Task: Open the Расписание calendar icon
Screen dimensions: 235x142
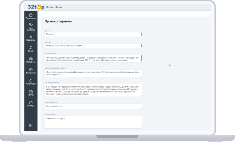Action: 31,15
